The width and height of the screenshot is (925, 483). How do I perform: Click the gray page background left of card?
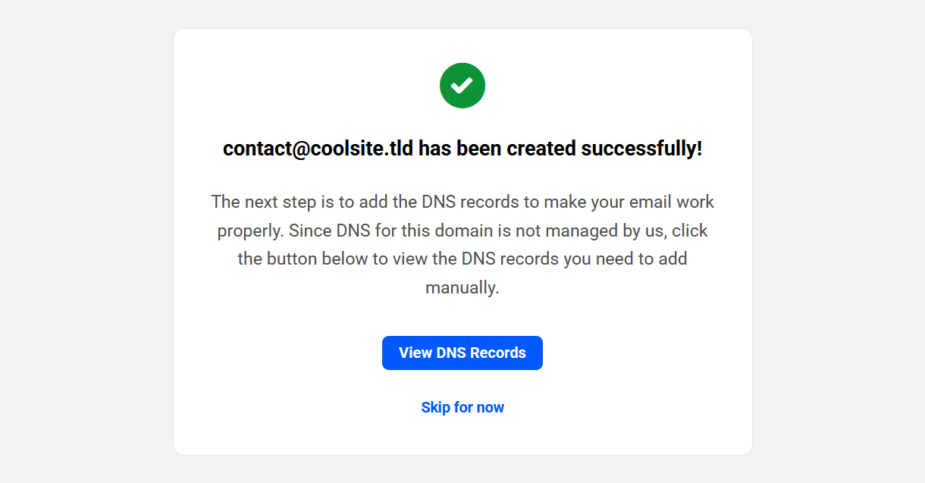[x=83, y=243]
